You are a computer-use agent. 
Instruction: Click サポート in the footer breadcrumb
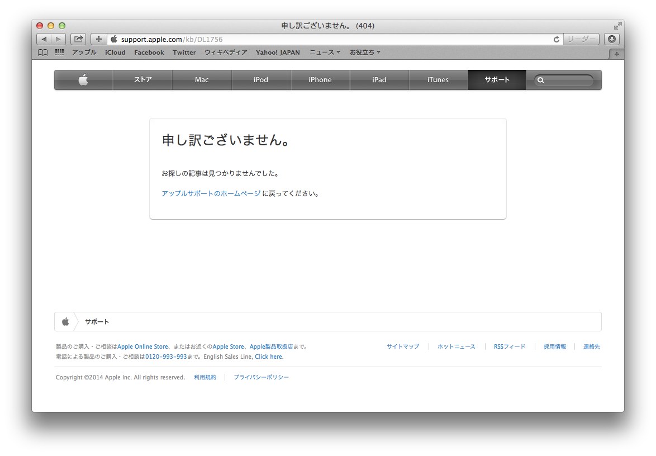[x=97, y=322]
